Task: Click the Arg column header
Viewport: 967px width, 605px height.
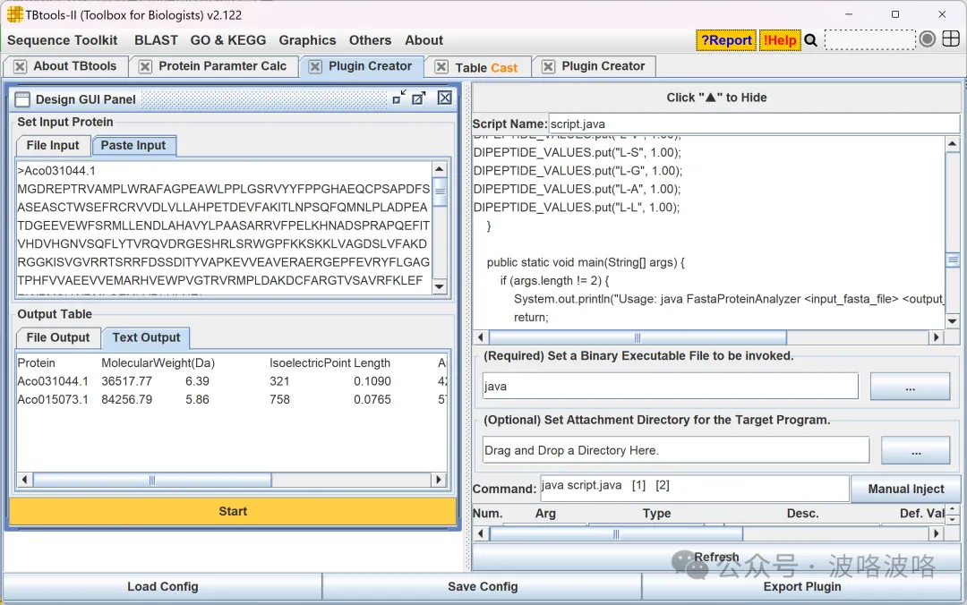Action: coord(545,514)
